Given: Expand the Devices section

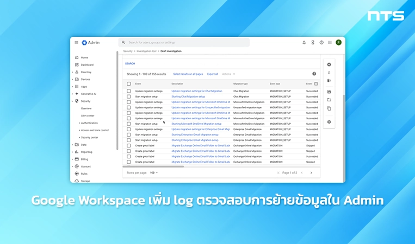Looking at the screenshot, I should tap(72, 79).
